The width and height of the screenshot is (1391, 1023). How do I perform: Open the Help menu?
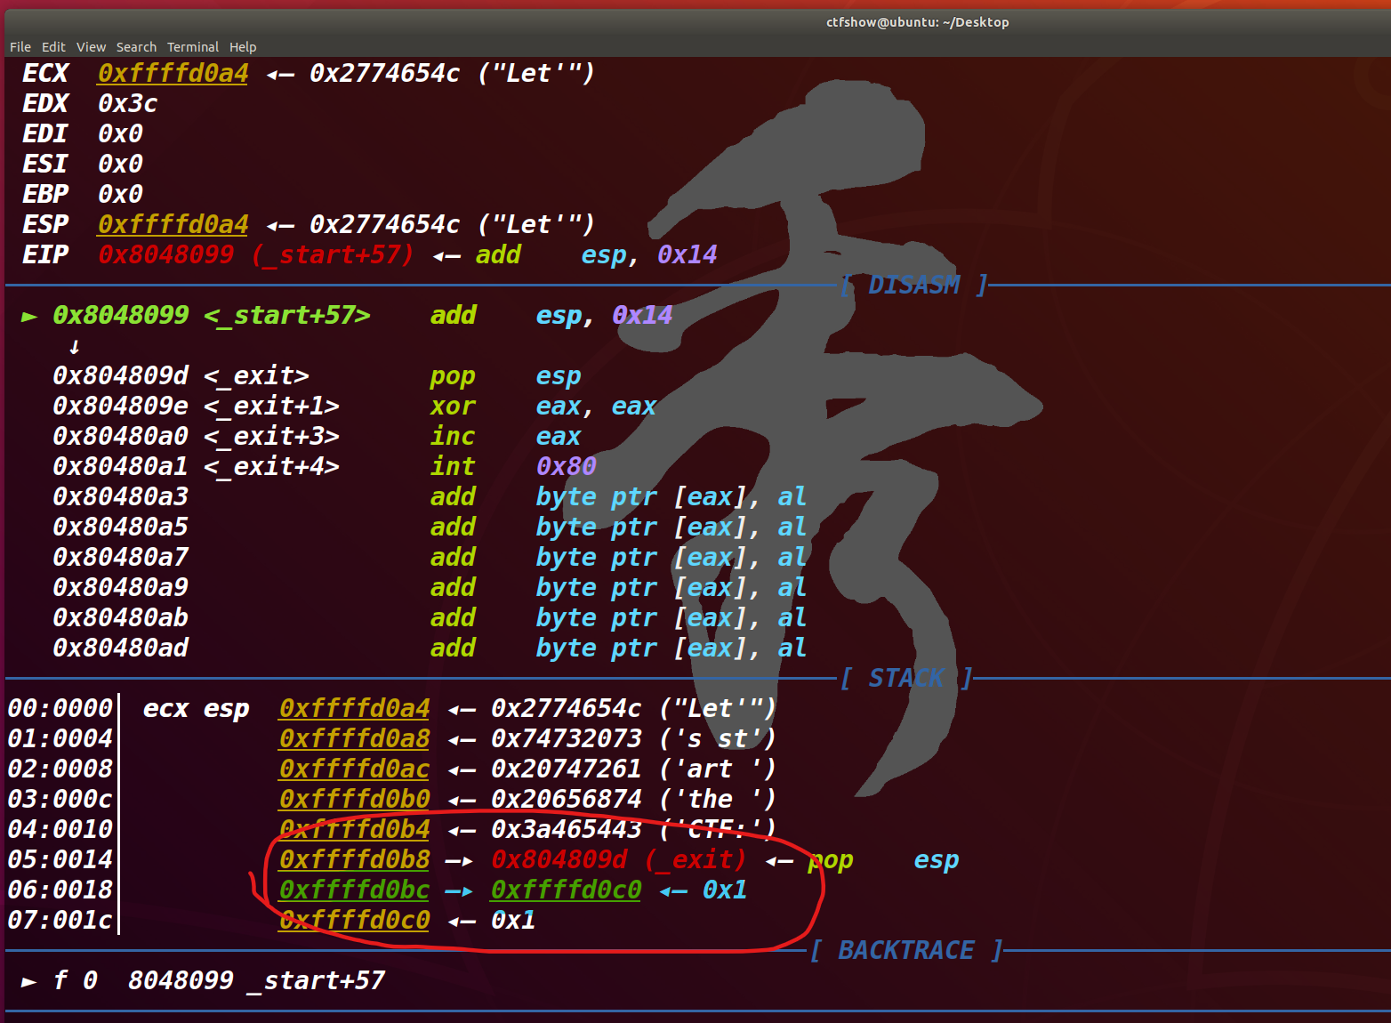[243, 47]
